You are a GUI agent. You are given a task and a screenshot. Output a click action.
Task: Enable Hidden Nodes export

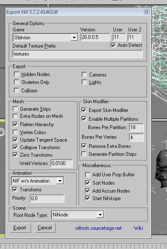16,74
